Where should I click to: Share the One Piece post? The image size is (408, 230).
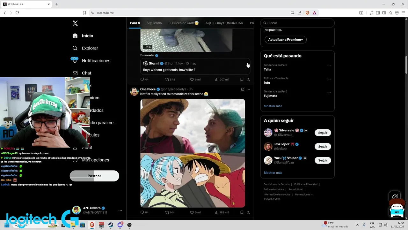(x=248, y=212)
